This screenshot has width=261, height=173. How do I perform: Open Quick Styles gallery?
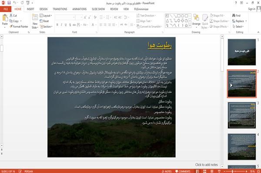click(x=205, y=22)
